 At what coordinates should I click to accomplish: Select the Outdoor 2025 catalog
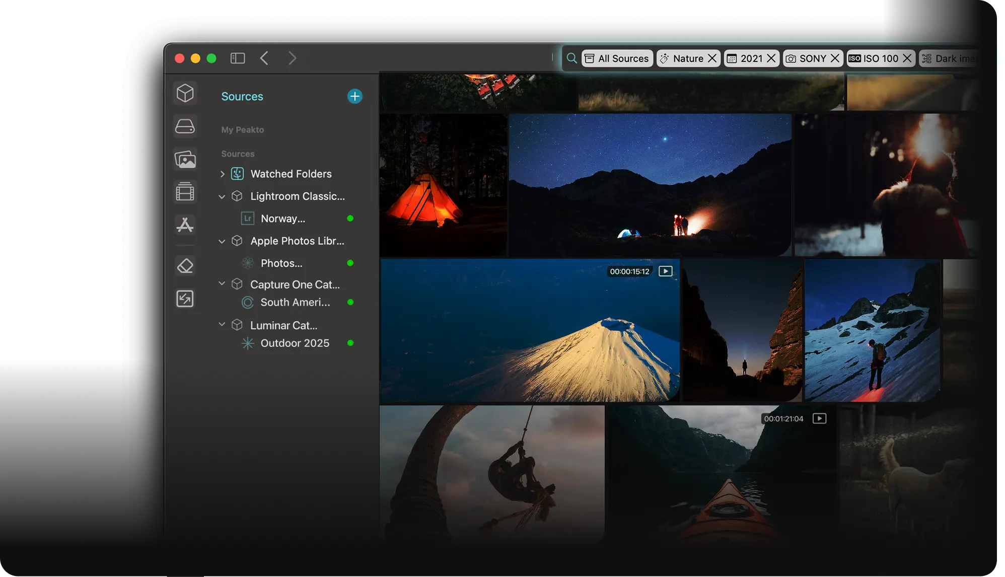click(x=295, y=343)
